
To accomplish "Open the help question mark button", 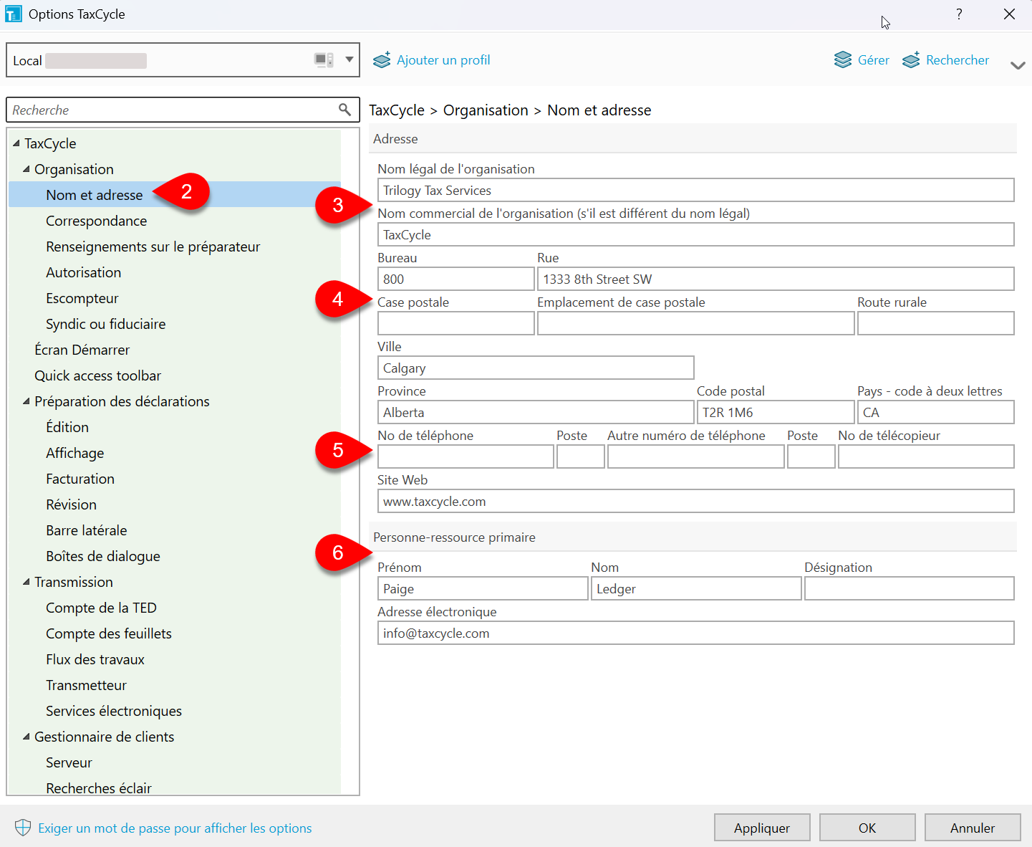I will (x=959, y=14).
